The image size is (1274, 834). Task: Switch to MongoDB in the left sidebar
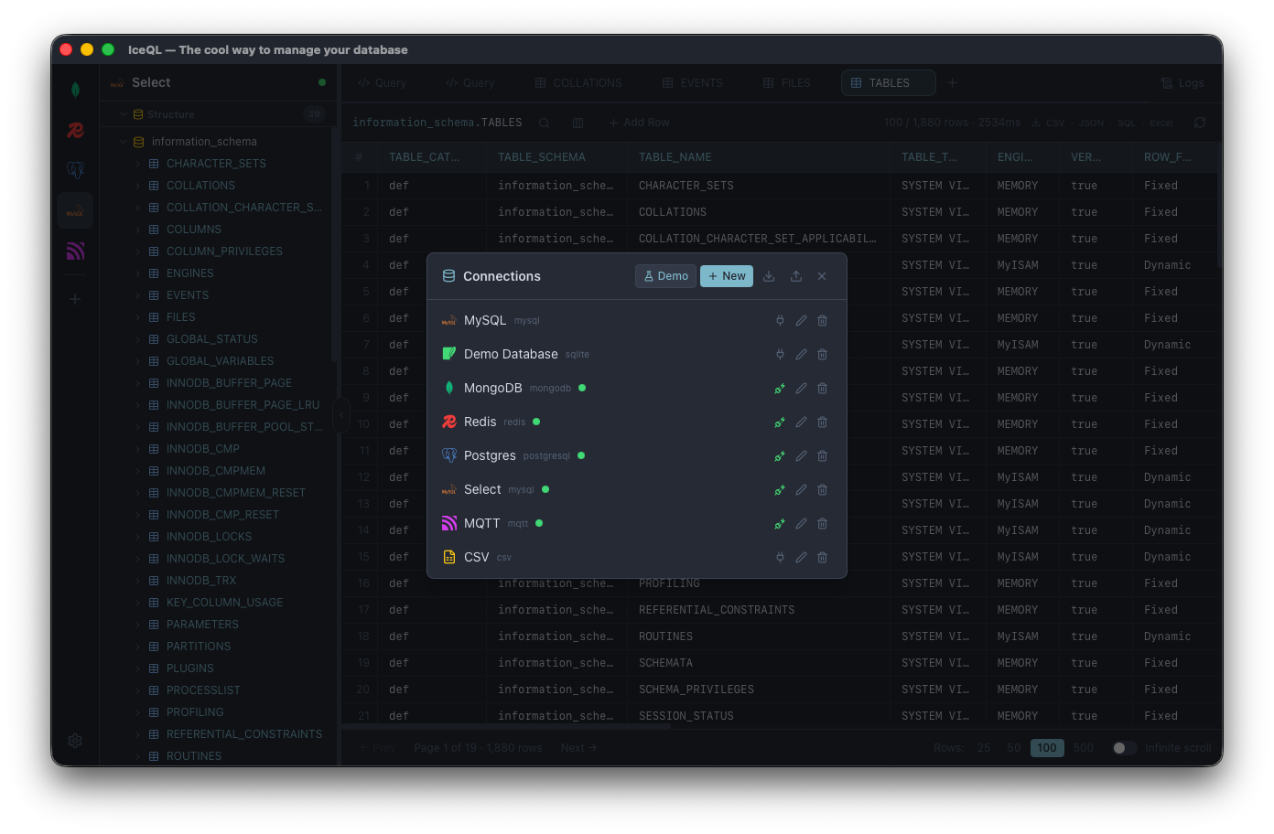[75, 90]
